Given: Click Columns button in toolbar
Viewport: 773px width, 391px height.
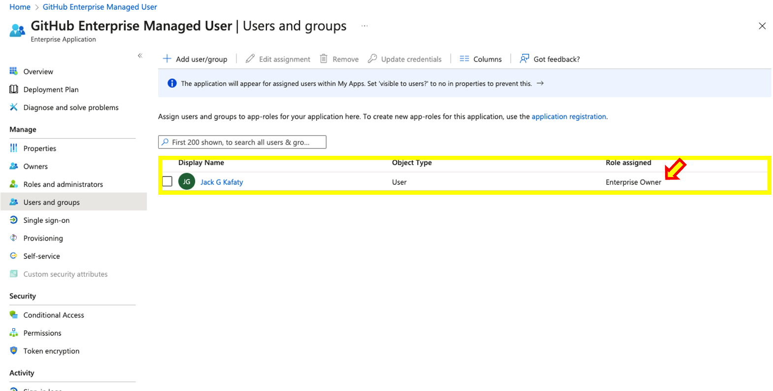Looking at the screenshot, I should pyautogui.click(x=480, y=59).
